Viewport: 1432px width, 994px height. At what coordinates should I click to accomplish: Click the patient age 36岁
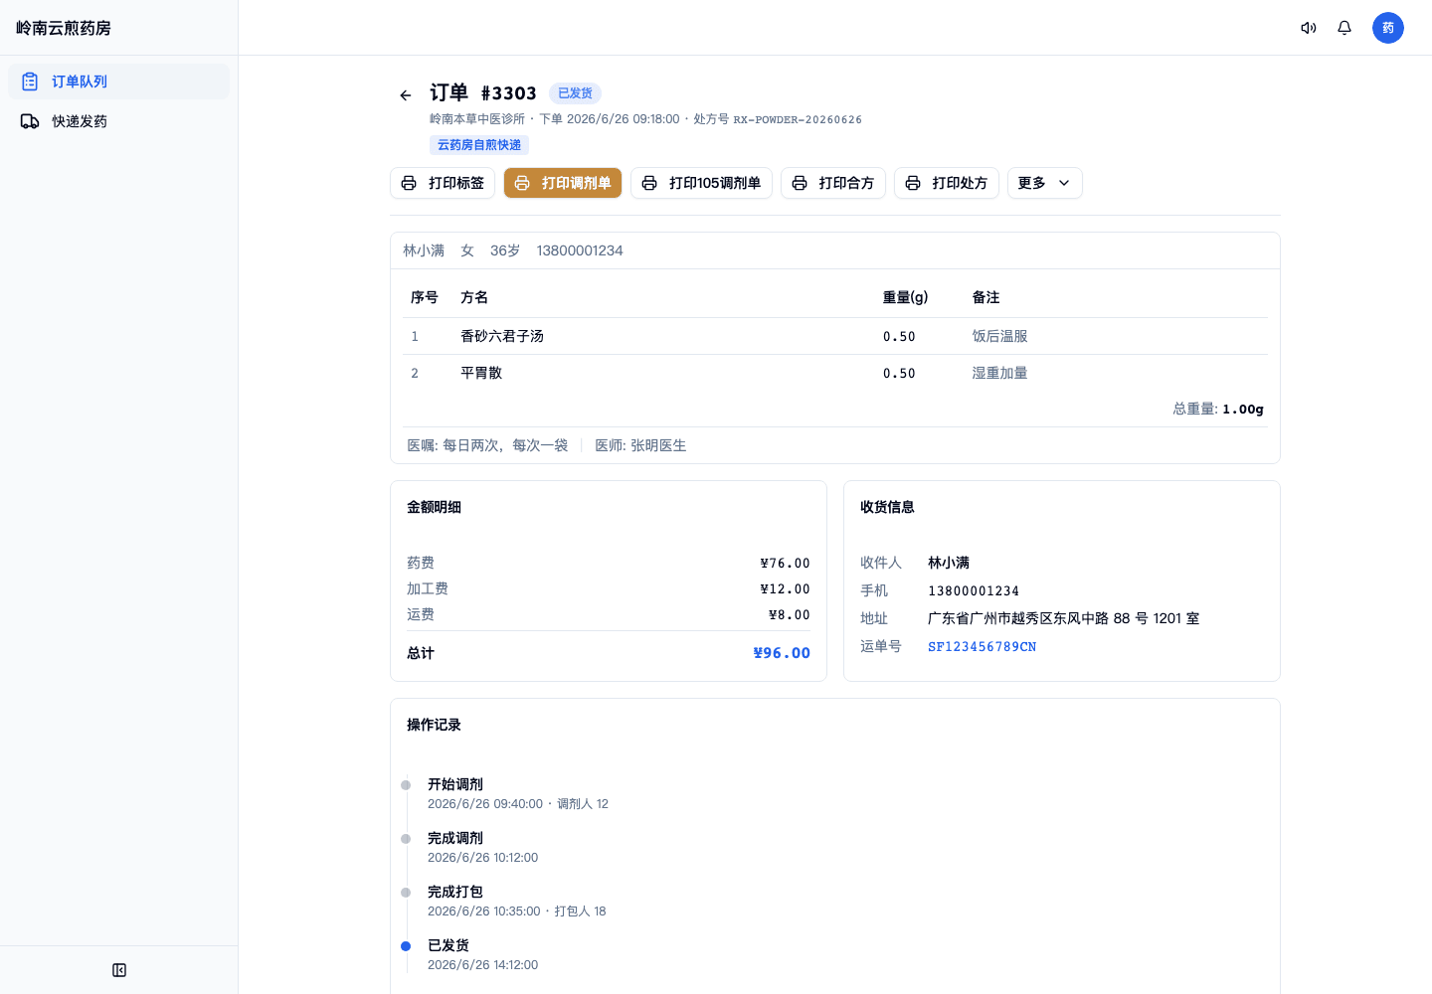pos(505,250)
